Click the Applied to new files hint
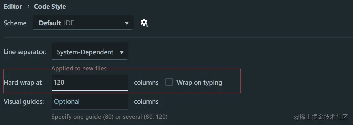 (79, 68)
